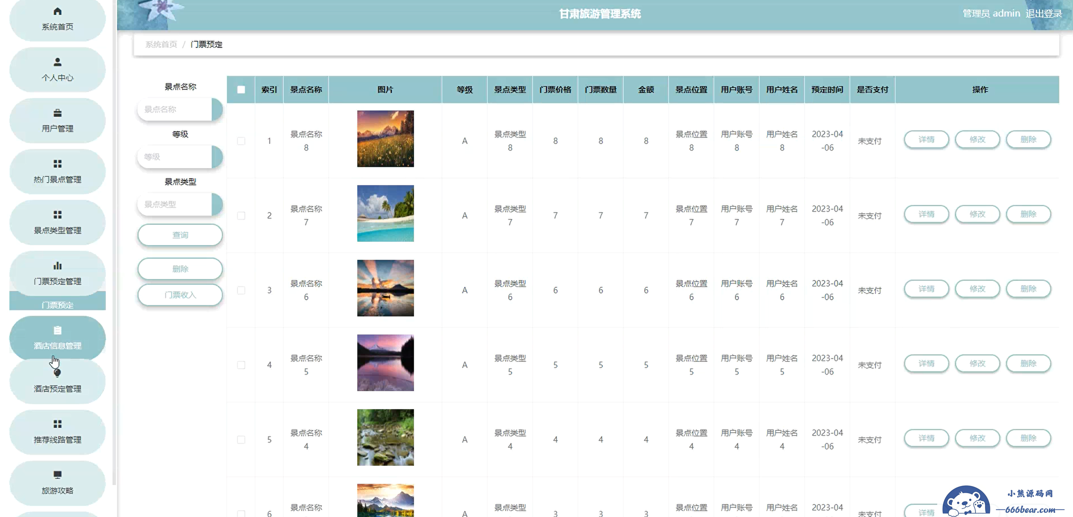Click 详情 for 景点名称7 row
The height and width of the screenshot is (517, 1073).
(x=926, y=214)
